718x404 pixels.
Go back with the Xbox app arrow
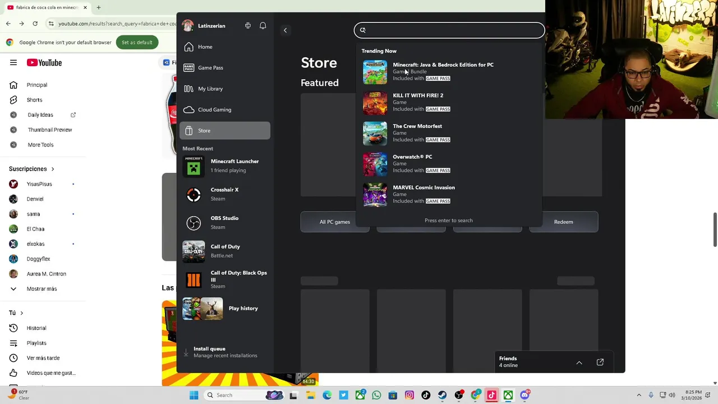(x=285, y=30)
